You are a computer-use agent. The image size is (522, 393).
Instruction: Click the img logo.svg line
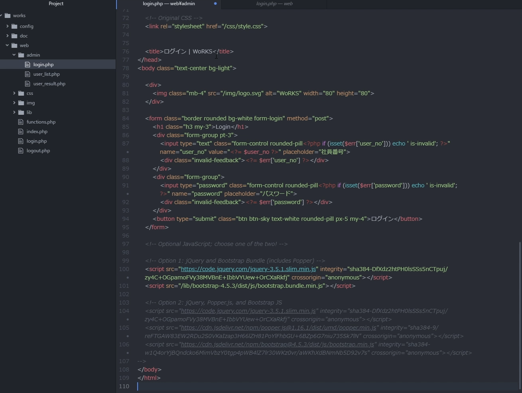(x=263, y=93)
